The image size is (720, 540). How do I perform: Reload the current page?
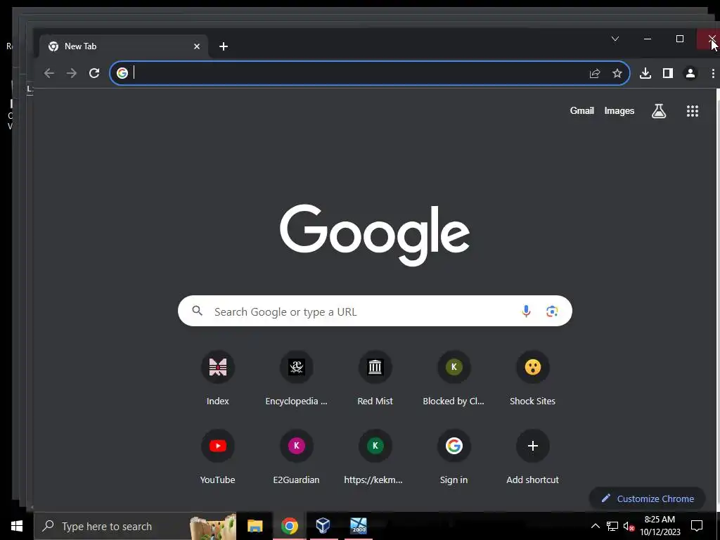(94, 73)
